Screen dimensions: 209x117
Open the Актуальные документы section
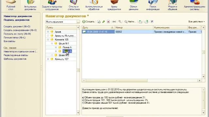tap(30, 5)
